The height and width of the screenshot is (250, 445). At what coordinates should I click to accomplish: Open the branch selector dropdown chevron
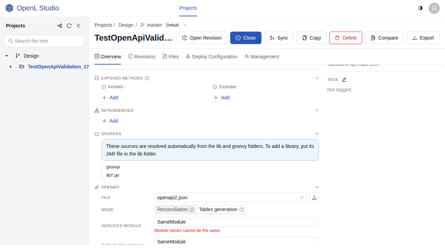pos(185,25)
